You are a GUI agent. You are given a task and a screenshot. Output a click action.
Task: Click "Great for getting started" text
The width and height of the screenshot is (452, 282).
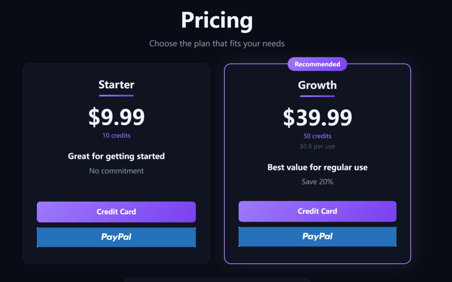click(116, 156)
